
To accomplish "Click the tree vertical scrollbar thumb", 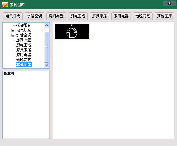I will tap(47, 47).
